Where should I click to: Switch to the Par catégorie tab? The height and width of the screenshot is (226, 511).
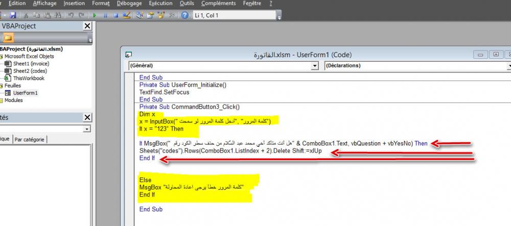pyautogui.click(x=30, y=139)
